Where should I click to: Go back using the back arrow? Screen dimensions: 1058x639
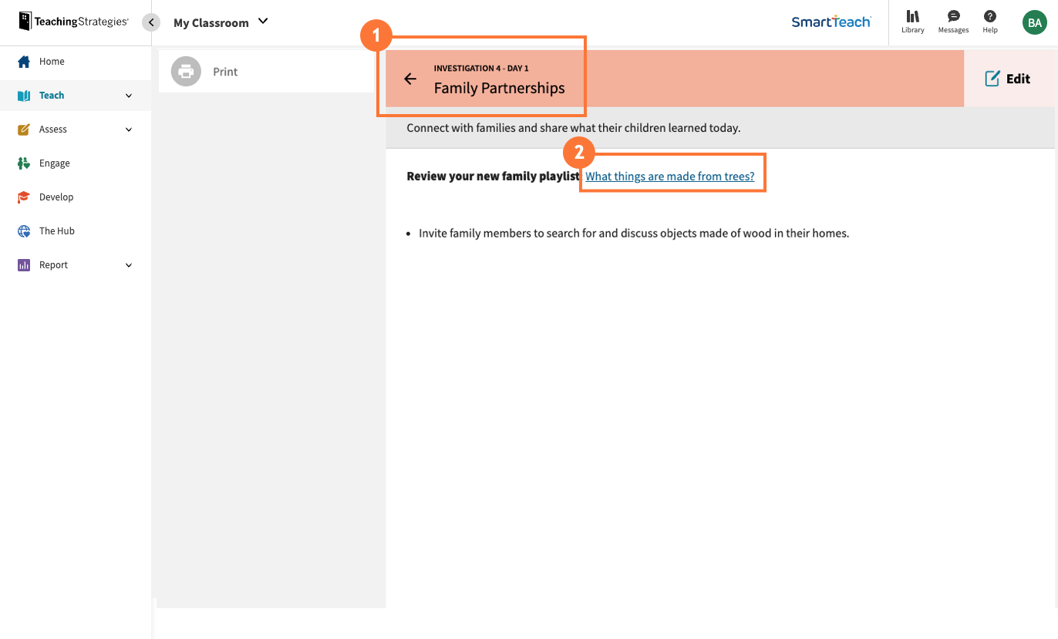pyautogui.click(x=410, y=79)
